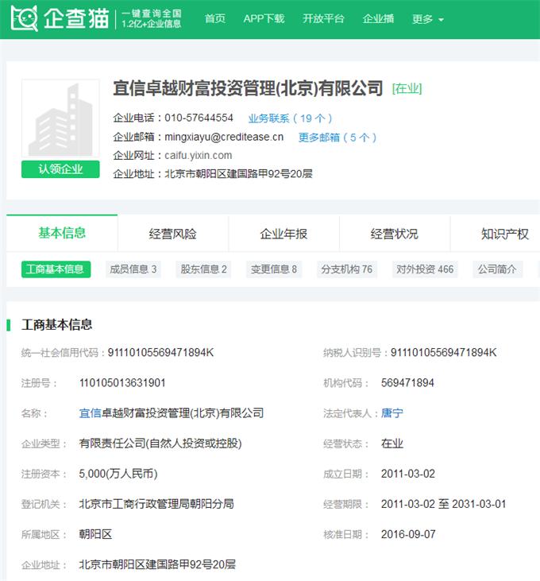The height and width of the screenshot is (581, 540).
Task: Open the 首页 navigation item
Action: [215, 18]
